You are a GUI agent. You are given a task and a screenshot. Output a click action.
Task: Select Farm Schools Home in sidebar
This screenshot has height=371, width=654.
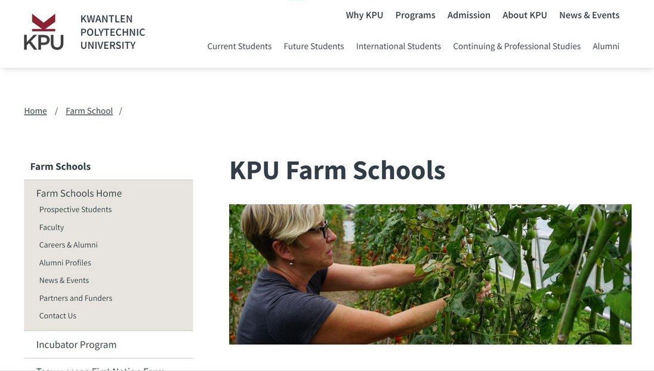[79, 193]
